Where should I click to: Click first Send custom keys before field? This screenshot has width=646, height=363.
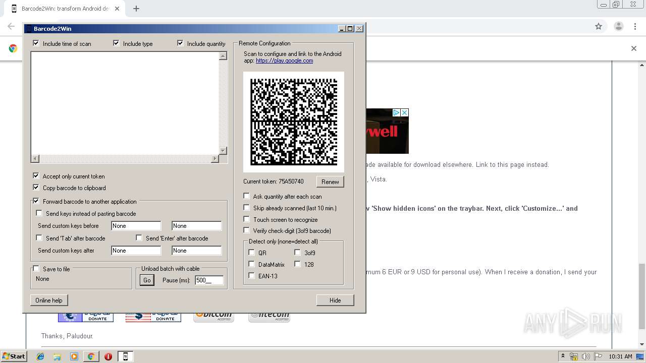point(136,226)
